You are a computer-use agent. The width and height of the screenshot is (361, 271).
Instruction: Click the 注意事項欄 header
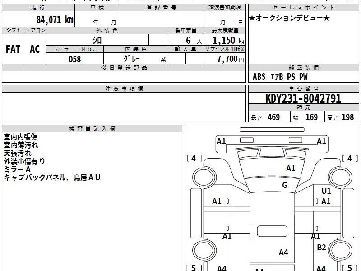click(124, 89)
